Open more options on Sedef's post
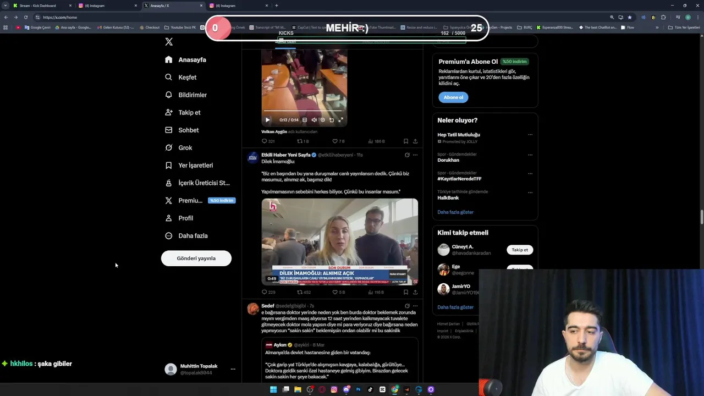The width and height of the screenshot is (704, 396). pos(415,306)
